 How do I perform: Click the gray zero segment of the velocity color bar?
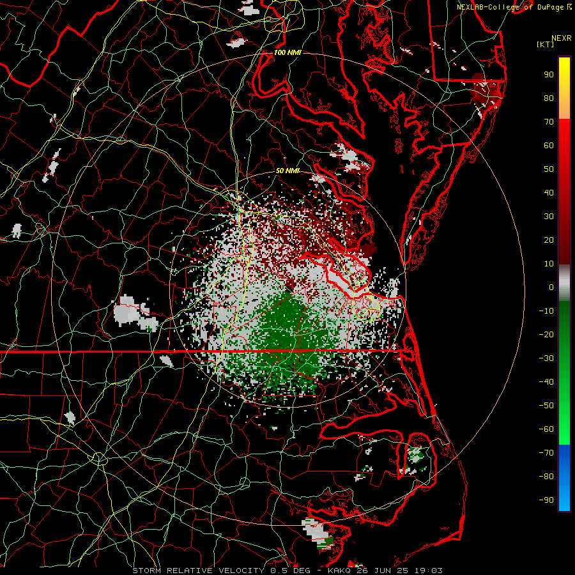[564, 283]
